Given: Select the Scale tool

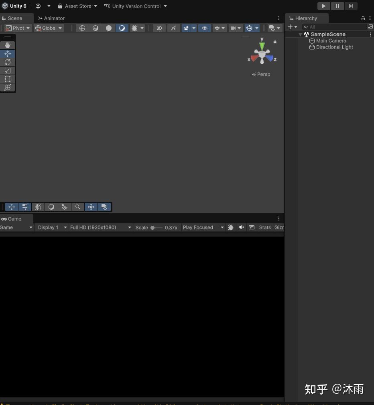Looking at the screenshot, I should click(8, 71).
